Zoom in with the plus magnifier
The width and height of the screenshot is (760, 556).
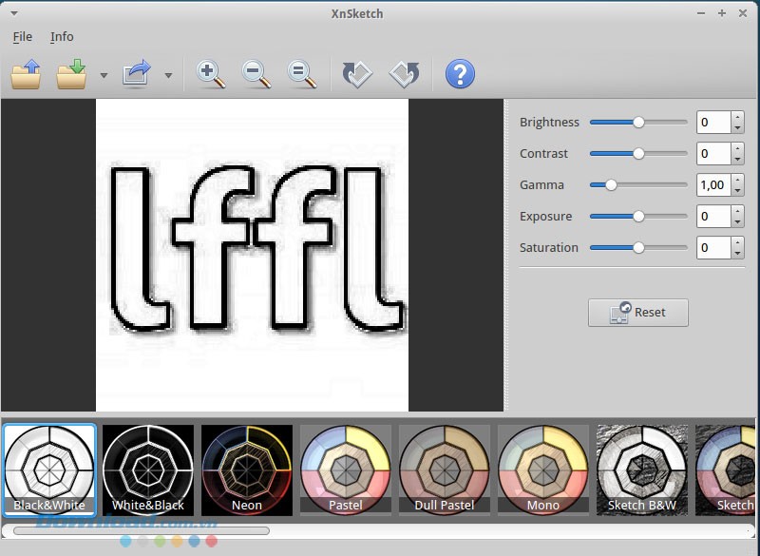(x=210, y=74)
